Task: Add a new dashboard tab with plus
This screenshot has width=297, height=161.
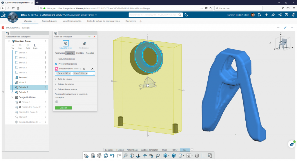Action: point(141,21)
